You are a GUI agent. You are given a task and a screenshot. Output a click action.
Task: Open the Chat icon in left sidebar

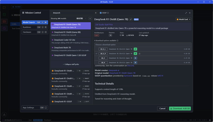tap(4, 7)
